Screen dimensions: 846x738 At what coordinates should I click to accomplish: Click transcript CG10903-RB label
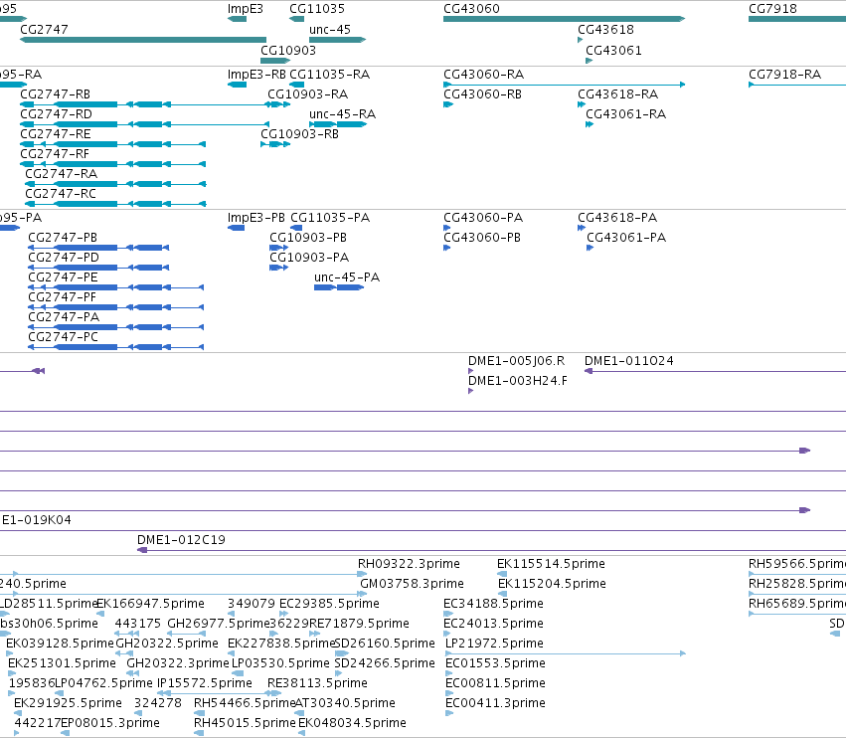point(299,134)
